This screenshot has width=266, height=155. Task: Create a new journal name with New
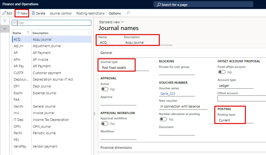click(x=22, y=13)
